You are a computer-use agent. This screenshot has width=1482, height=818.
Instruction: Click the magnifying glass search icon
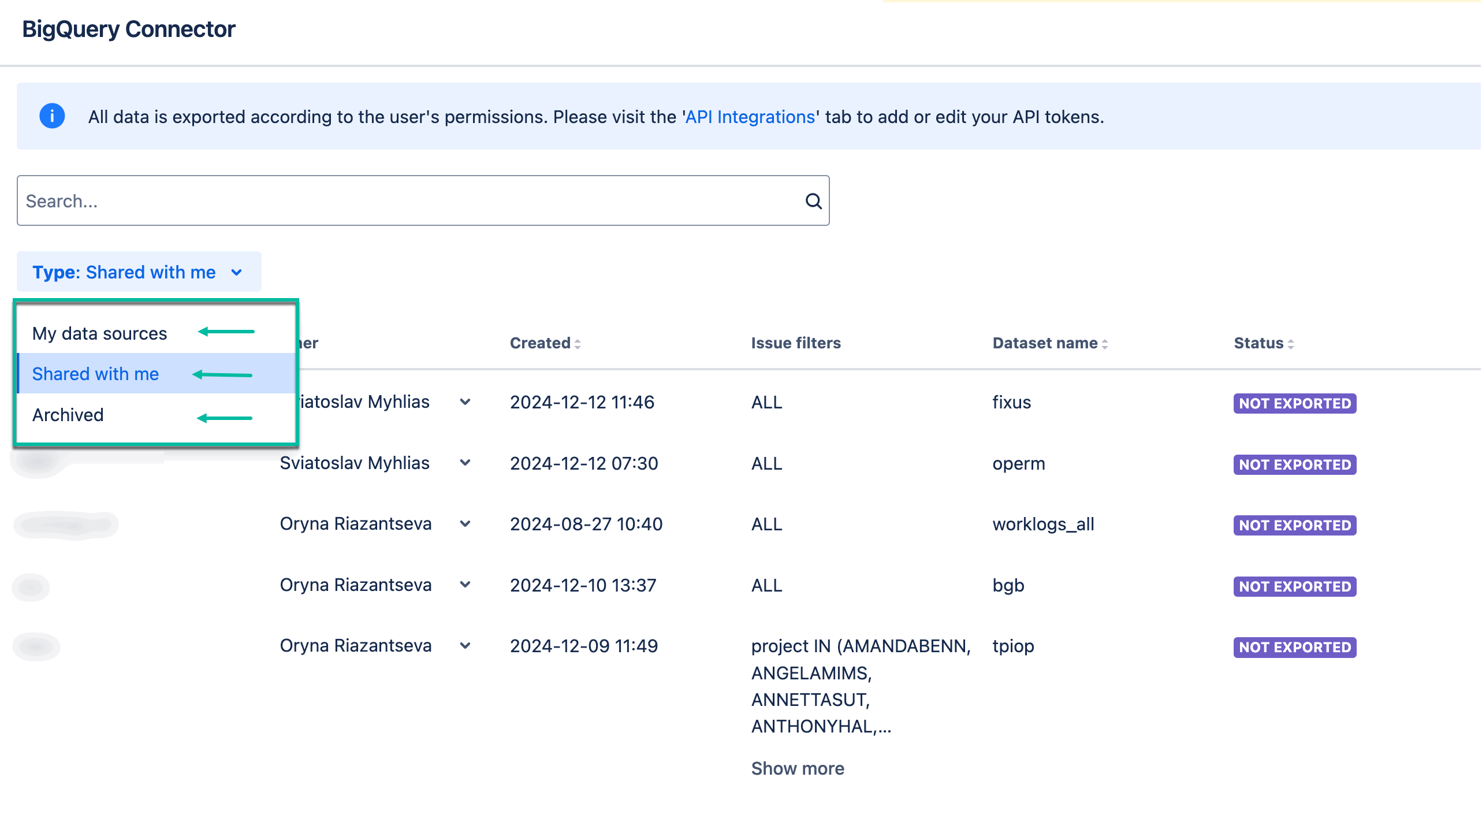813,200
